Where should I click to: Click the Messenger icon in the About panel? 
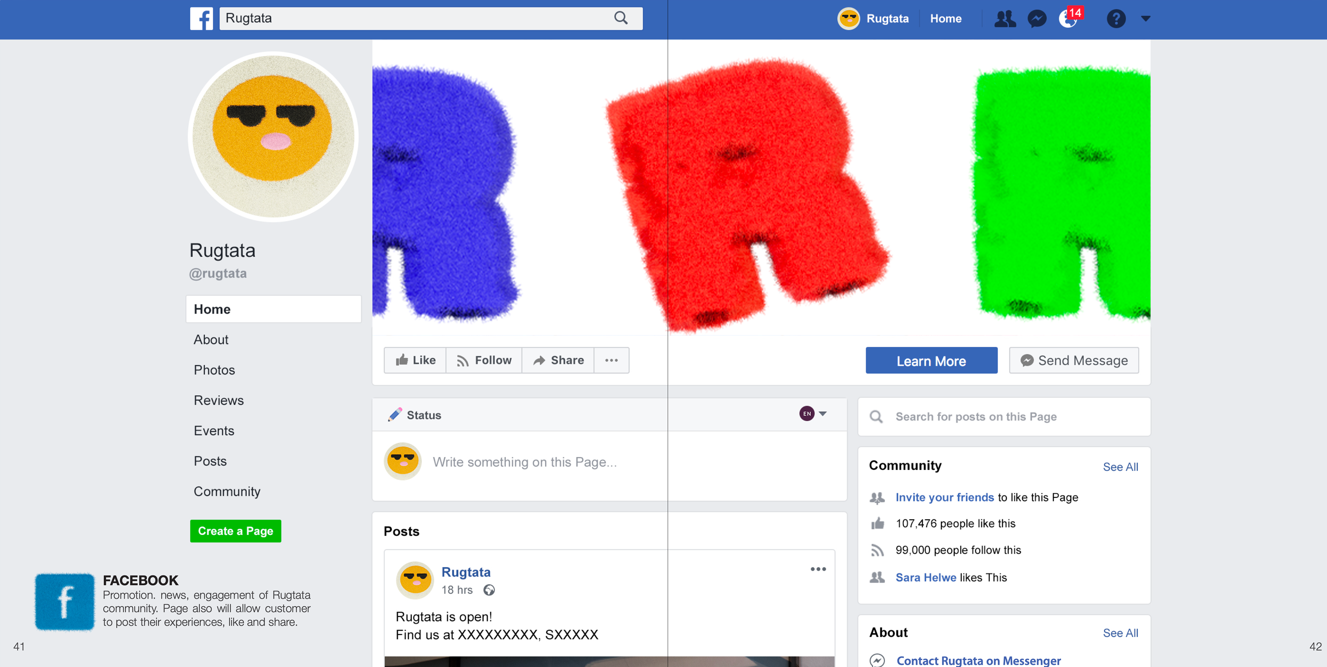pyautogui.click(x=877, y=660)
